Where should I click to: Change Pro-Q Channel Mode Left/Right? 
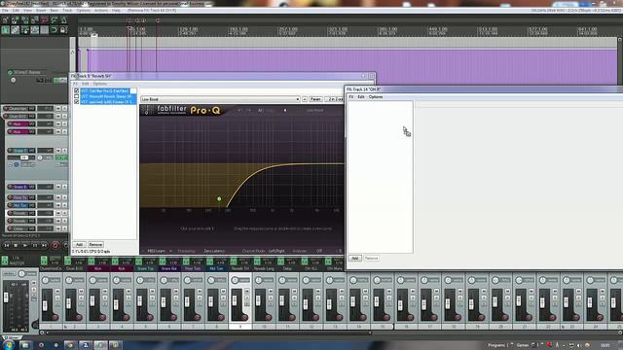pos(276,251)
